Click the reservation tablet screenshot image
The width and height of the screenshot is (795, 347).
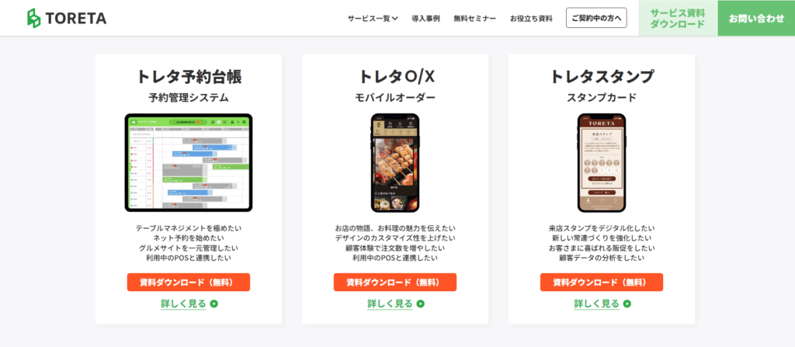coord(189,162)
